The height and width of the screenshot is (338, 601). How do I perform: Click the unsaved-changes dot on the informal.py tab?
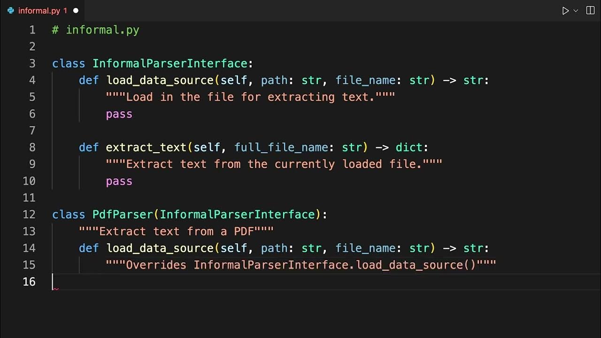coord(76,11)
